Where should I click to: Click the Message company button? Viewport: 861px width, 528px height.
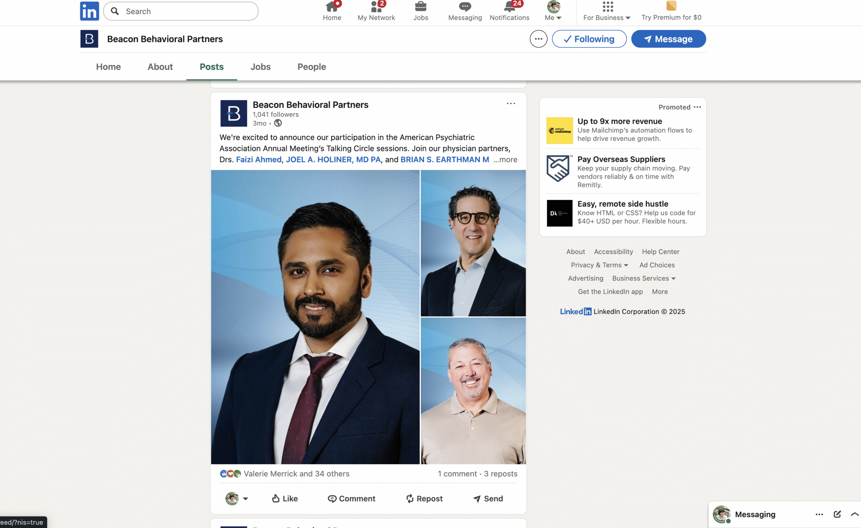[669, 39]
